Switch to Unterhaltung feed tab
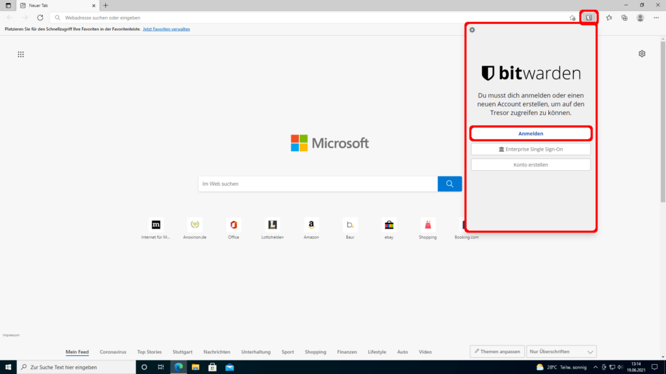 [256, 352]
